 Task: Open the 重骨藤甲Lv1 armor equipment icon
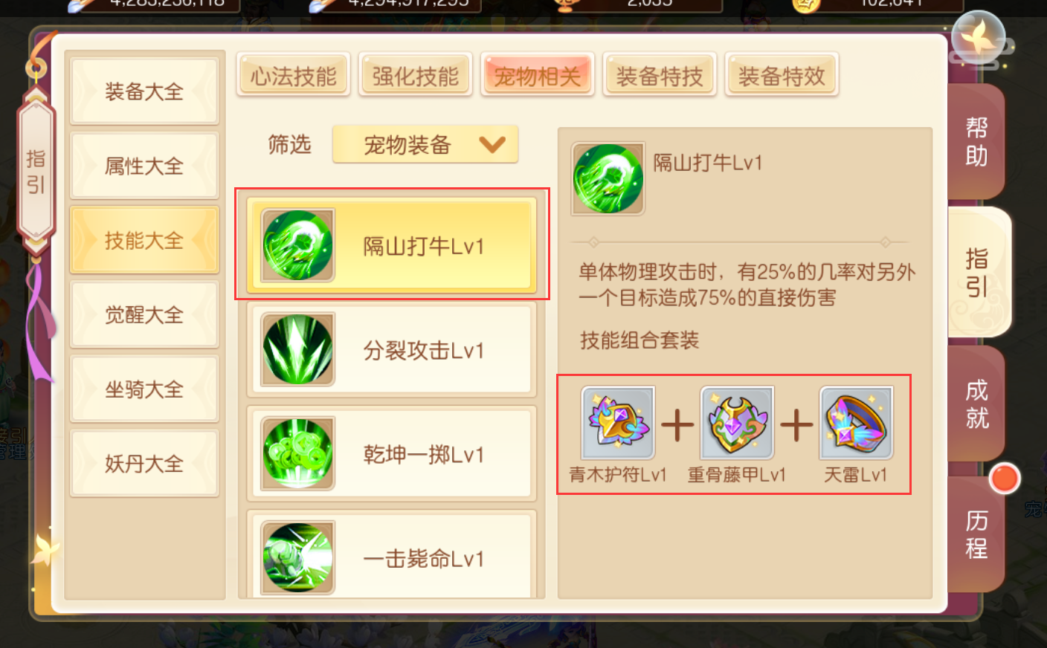click(737, 423)
